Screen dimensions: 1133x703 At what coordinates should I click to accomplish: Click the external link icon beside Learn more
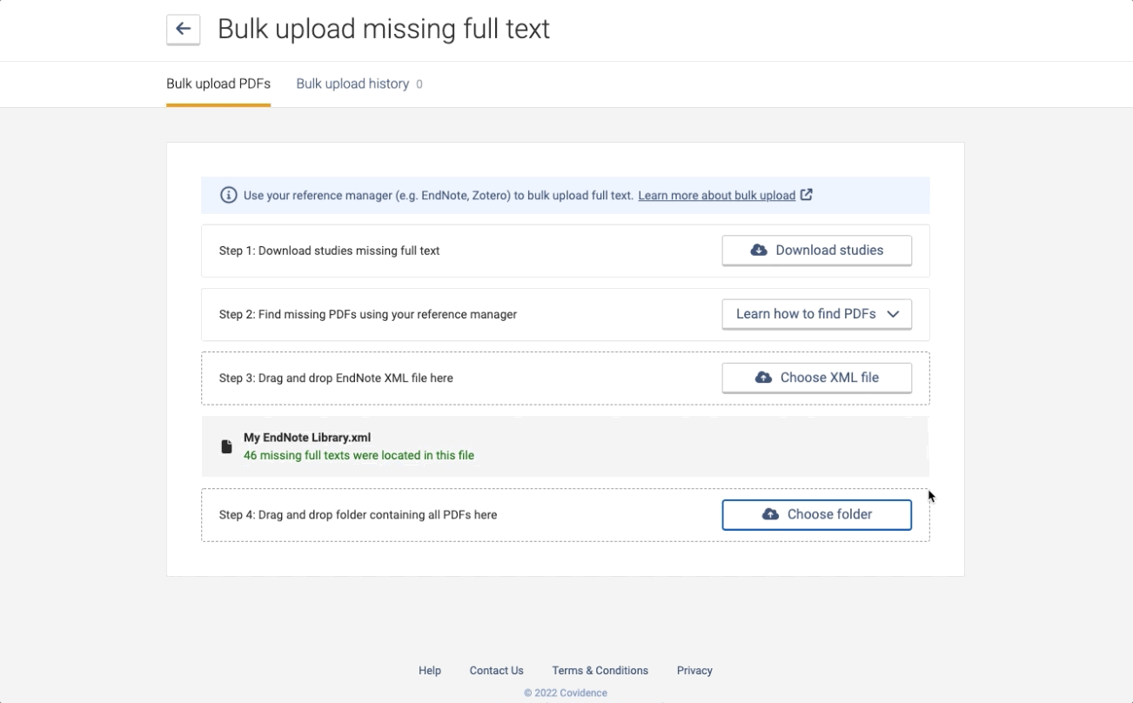point(807,195)
